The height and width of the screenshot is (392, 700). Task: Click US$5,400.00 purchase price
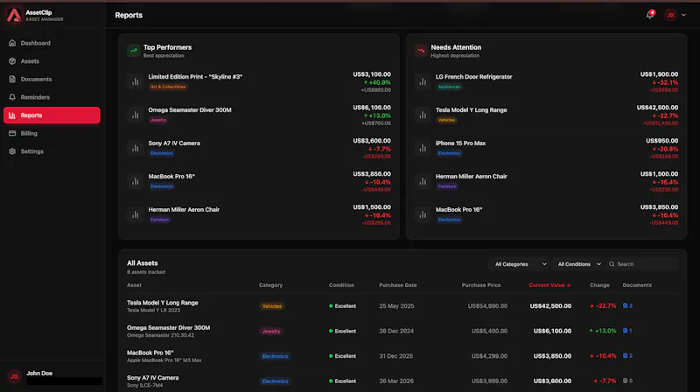[489, 332]
